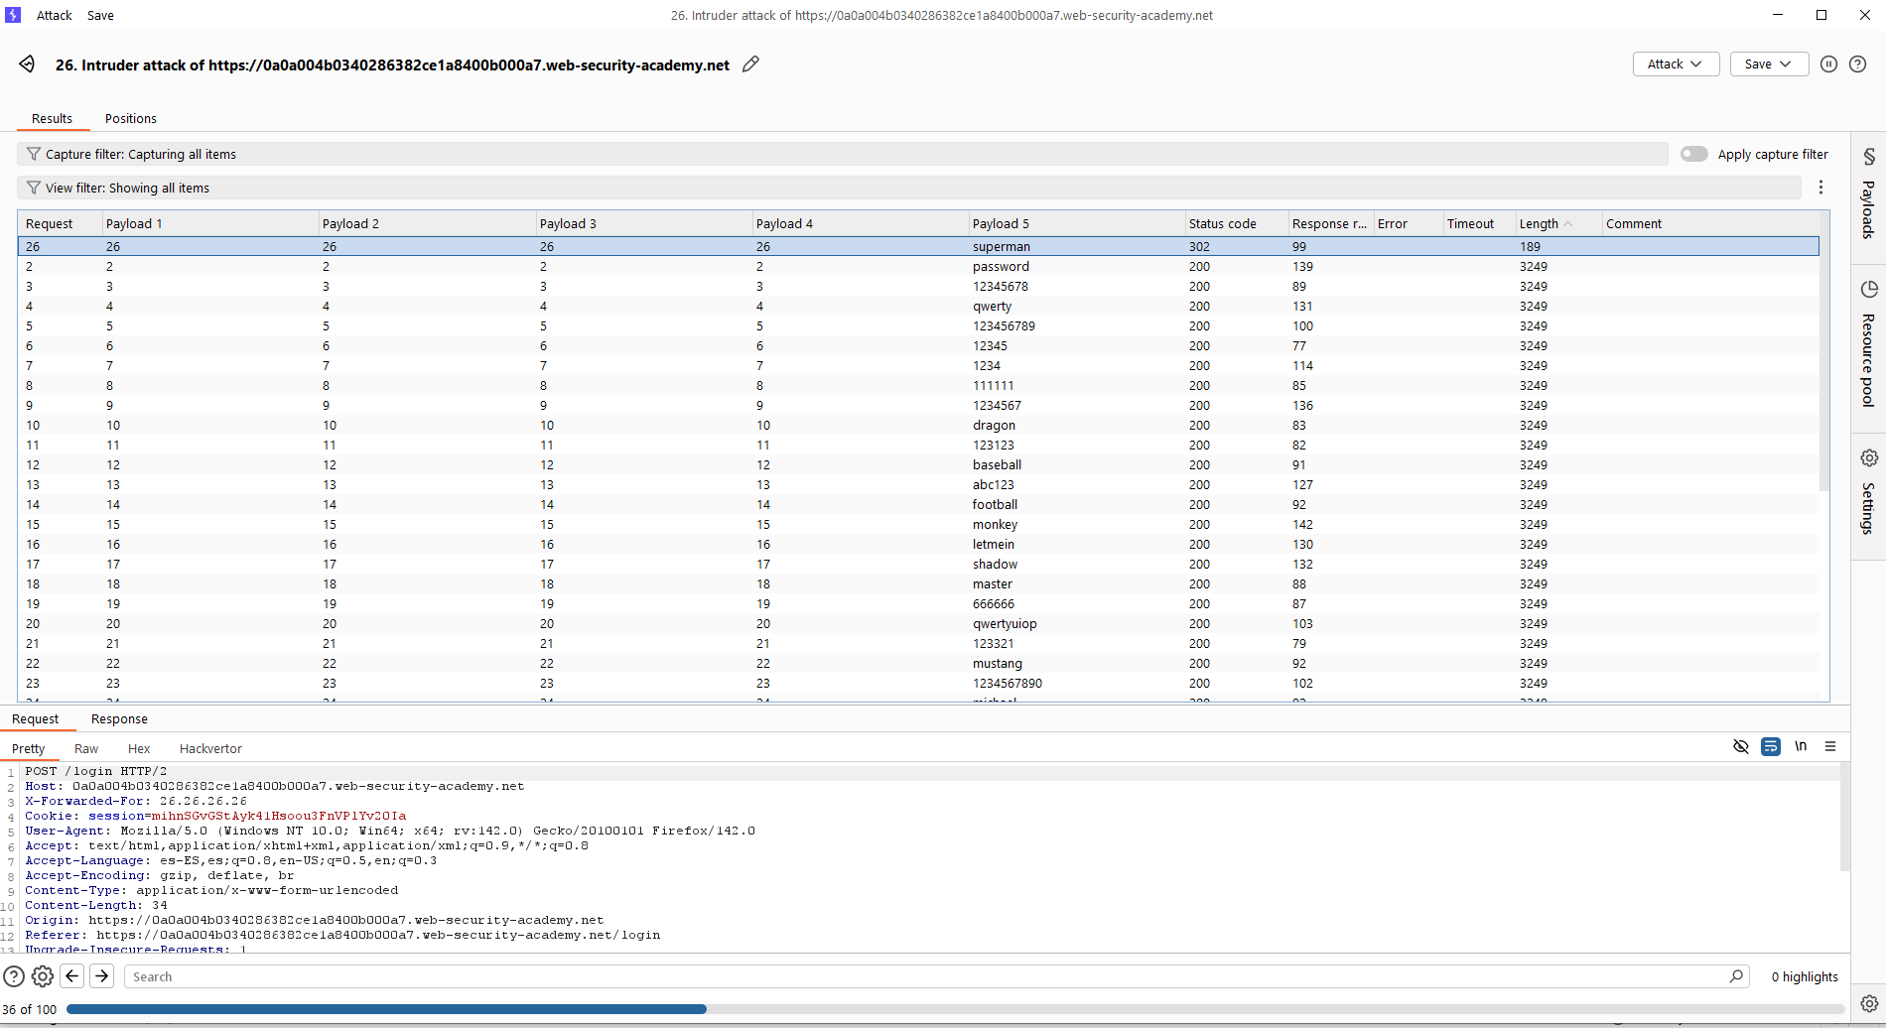The image size is (1886, 1028).
Task: Open the Save menu in the menu bar
Action: 100,15
